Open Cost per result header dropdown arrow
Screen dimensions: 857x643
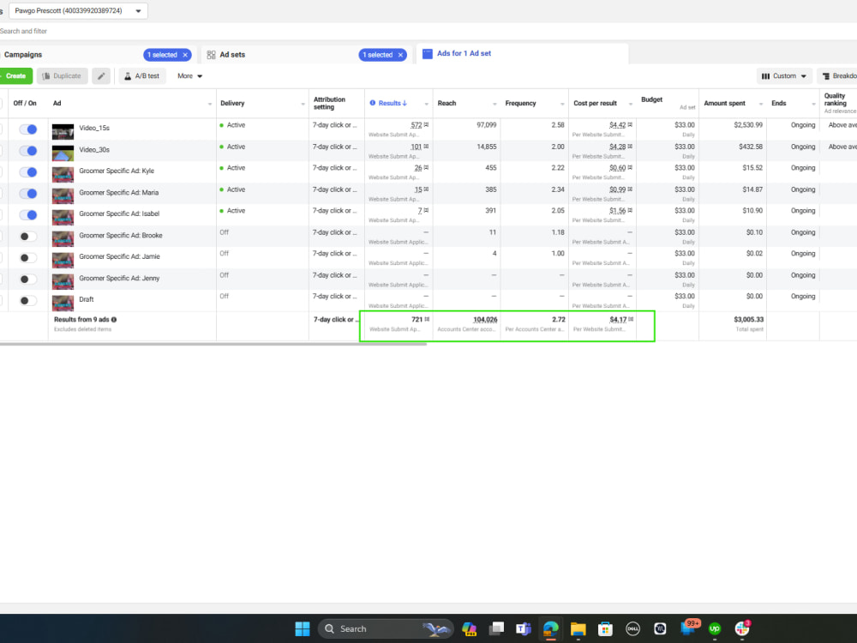point(630,104)
